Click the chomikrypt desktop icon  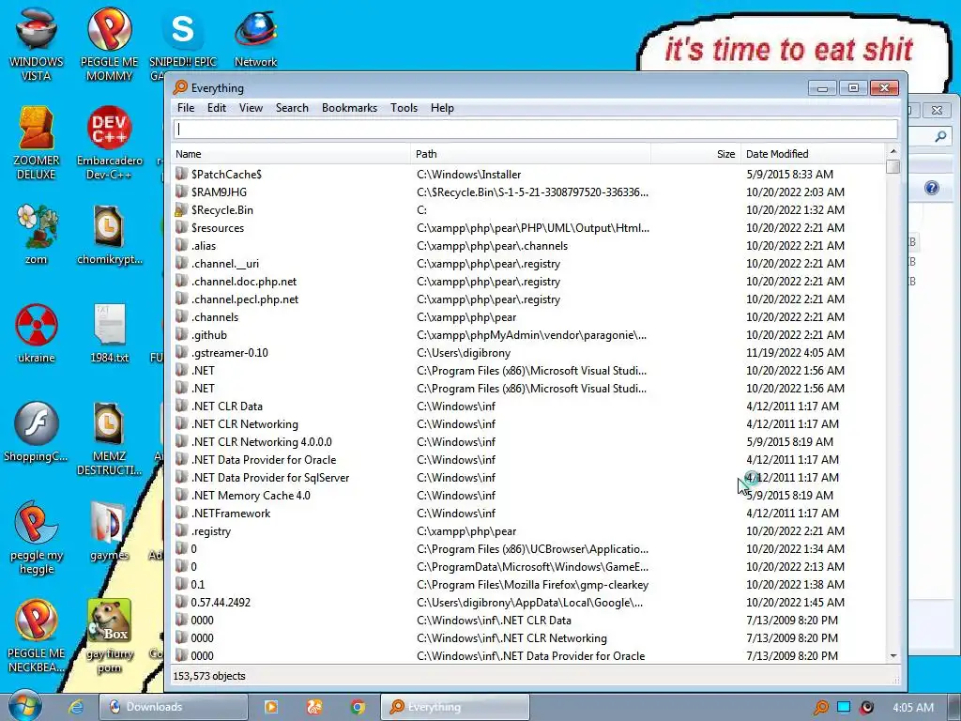click(109, 234)
